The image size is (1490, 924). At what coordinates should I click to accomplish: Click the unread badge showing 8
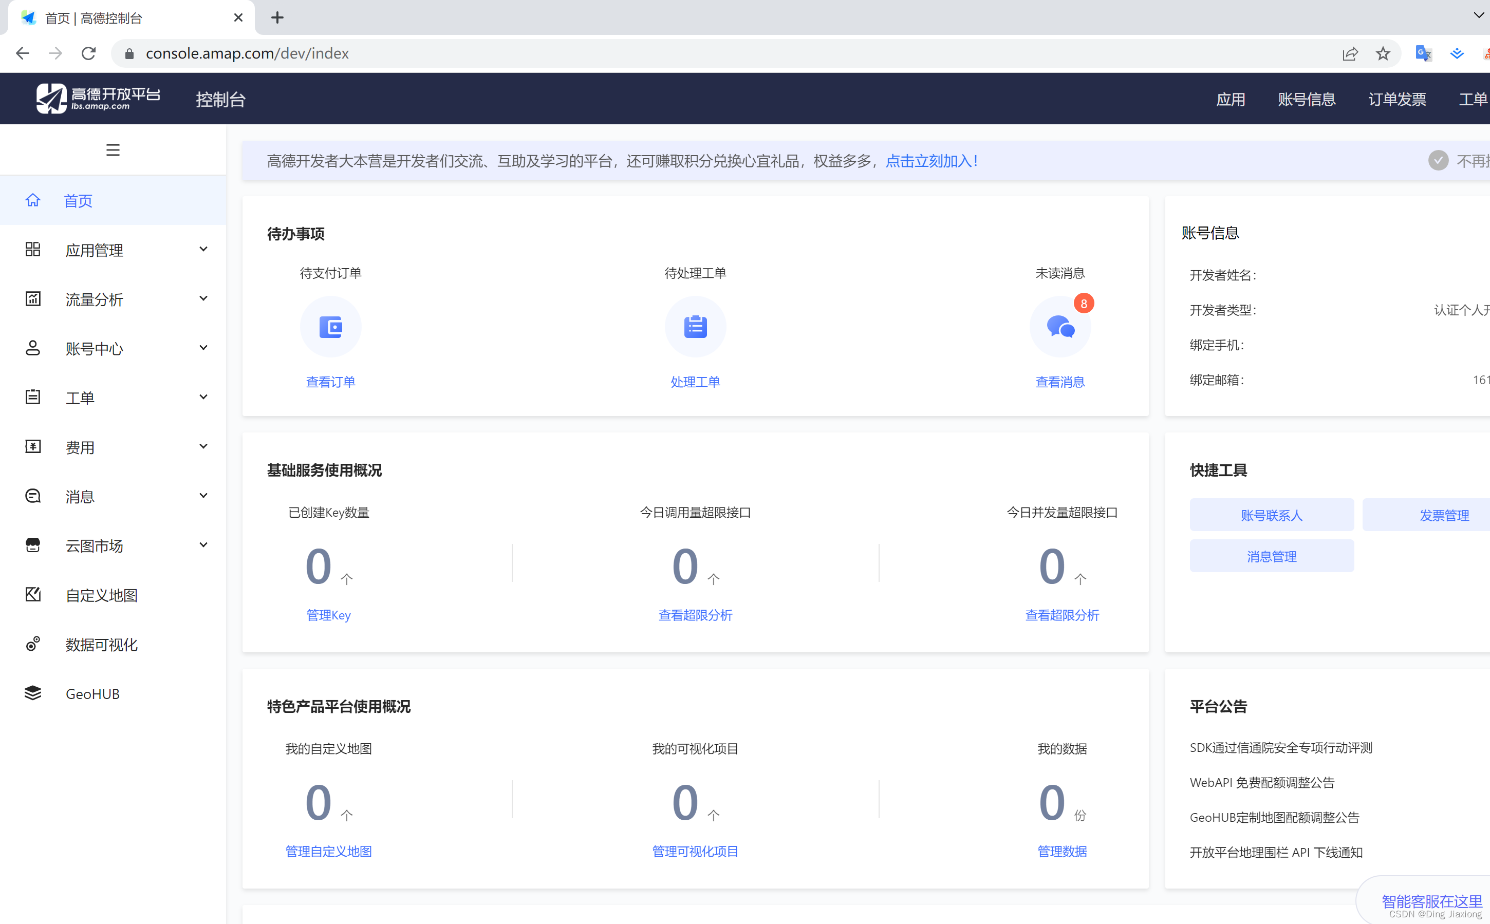1084,304
